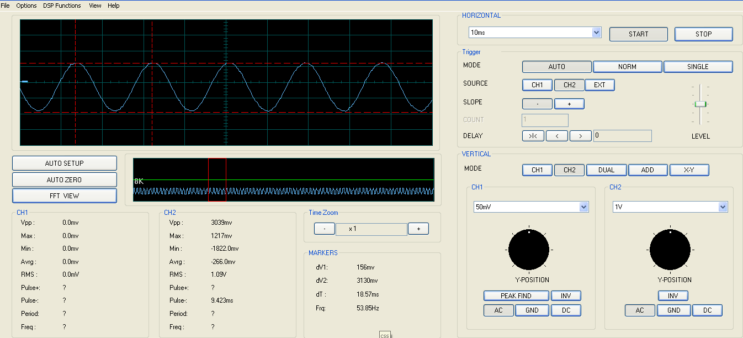Select EXT as trigger source
This screenshot has width=743, height=338.
coord(600,85)
